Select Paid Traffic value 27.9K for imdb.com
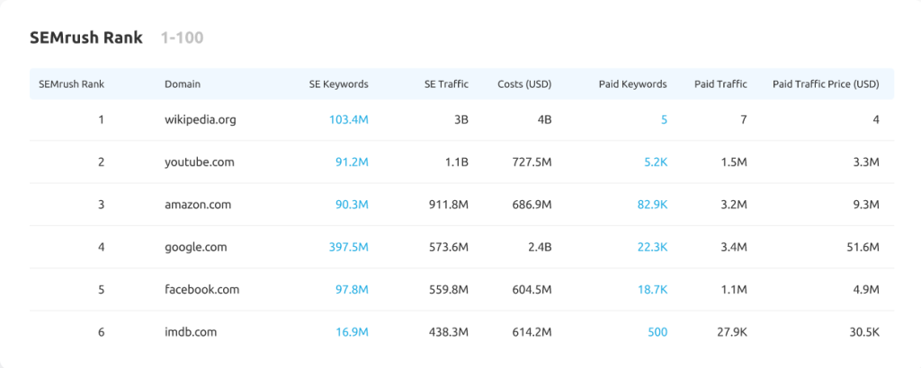This screenshot has height=368, width=921. pyautogui.click(x=732, y=332)
